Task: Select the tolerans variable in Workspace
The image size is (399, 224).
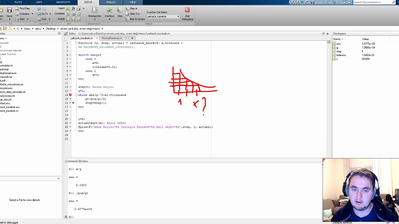Action: coord(341,55)
